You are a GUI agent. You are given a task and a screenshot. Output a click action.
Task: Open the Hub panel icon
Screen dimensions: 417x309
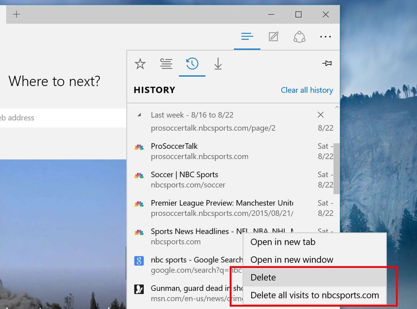(247, 36)
